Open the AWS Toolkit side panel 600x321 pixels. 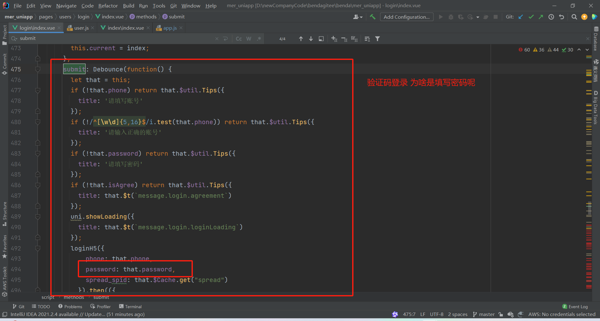point(4,281)
